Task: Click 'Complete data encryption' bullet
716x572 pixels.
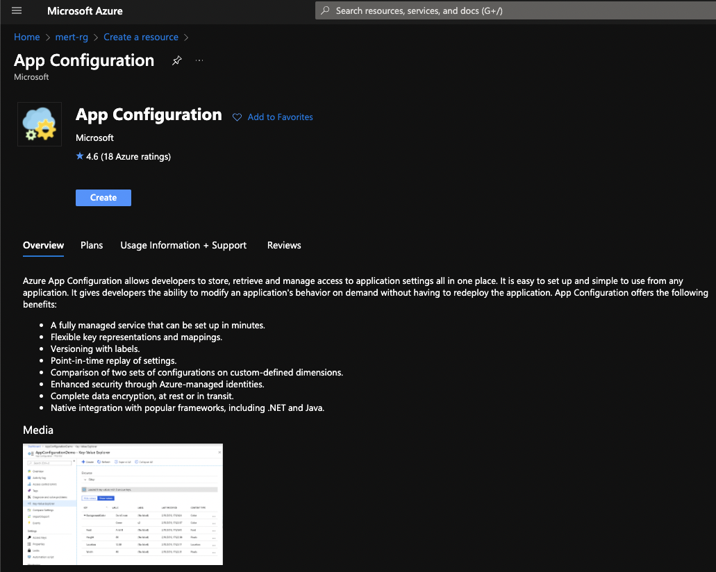Action: click(142, 396)
